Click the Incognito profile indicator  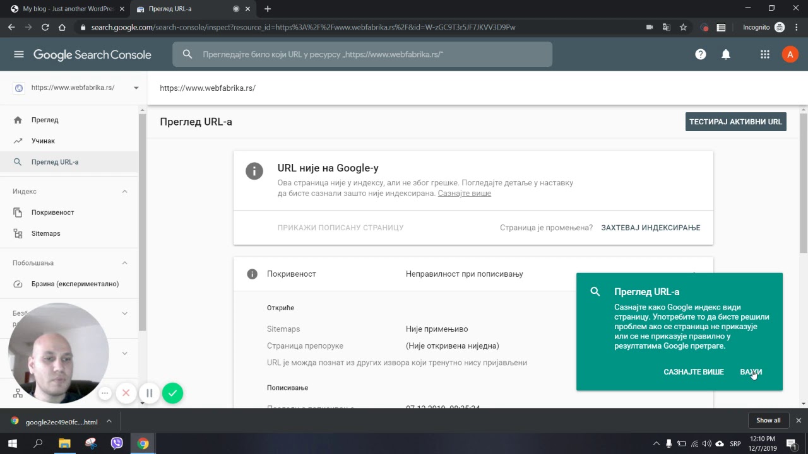click(x=764, y=27)
